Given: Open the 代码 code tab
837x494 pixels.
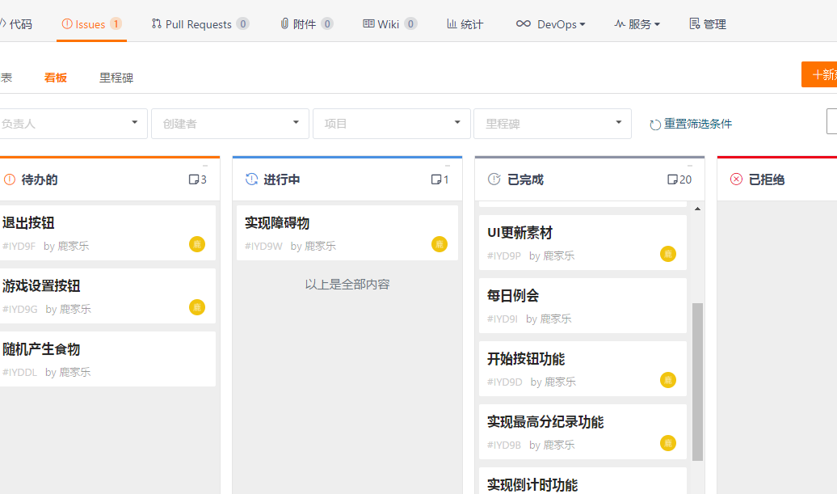Looking at the screenshot, I should pyautogui.click(x=16, y=24).
